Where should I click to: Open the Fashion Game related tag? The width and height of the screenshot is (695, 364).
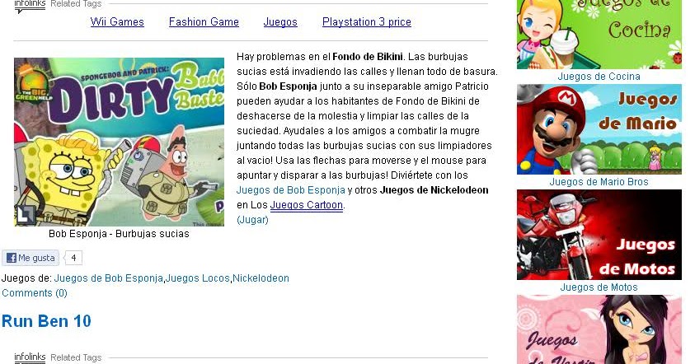coord(204,21)
